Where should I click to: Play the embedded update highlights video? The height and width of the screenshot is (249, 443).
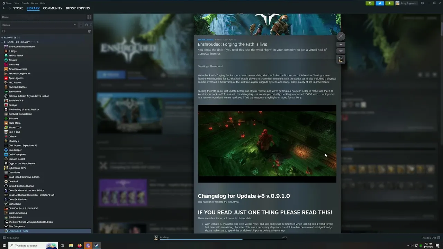pyautogui.click(x=267, y=144)
